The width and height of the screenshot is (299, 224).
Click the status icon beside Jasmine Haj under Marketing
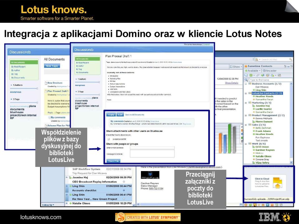pyautogui.click(x=253, y=106)
